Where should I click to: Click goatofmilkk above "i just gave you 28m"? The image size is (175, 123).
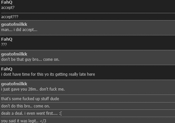(14, 84)
